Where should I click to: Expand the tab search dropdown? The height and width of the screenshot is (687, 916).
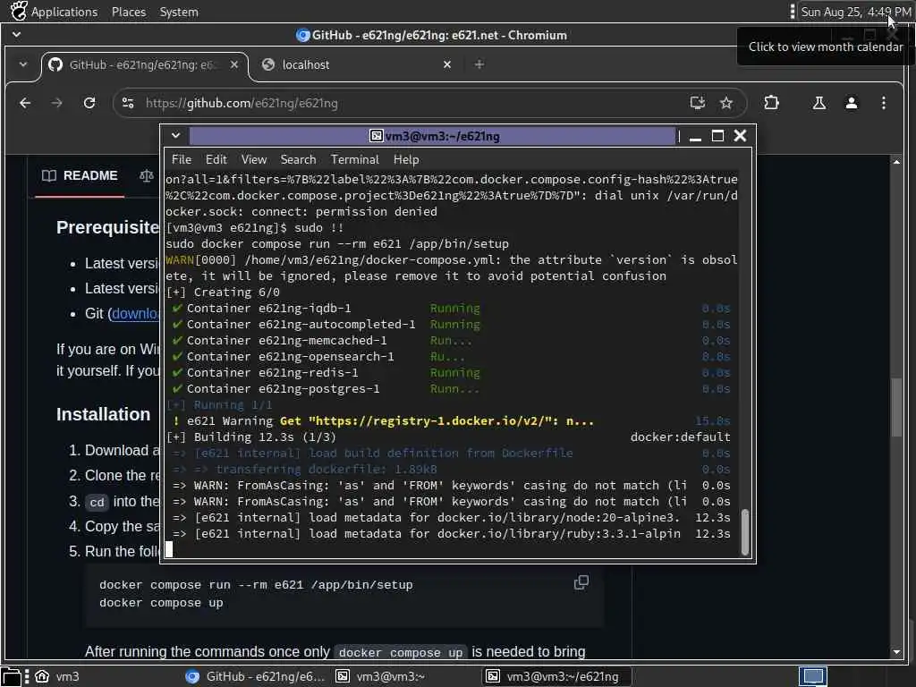point(22,64)
